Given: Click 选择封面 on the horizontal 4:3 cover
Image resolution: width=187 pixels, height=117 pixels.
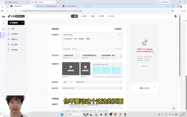Looking at the screenshot, I should pyautogui.click(x=71, y=69).
